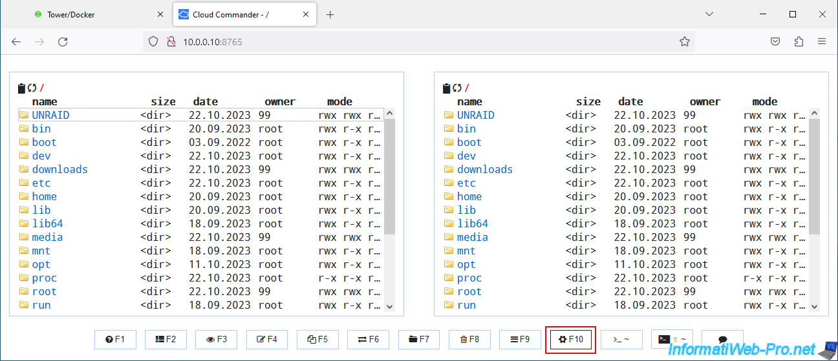Screen dimensions: 838x361
Task: Refresh the left panel directory listing
Action: point(32,88)
